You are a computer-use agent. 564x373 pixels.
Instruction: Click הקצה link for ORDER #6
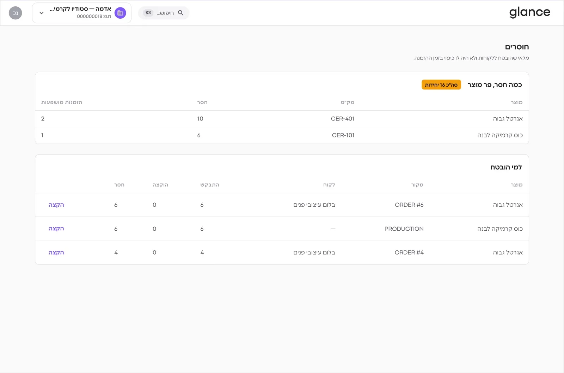[56, 205]
